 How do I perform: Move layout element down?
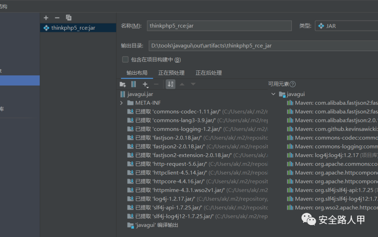coord(193,84)
